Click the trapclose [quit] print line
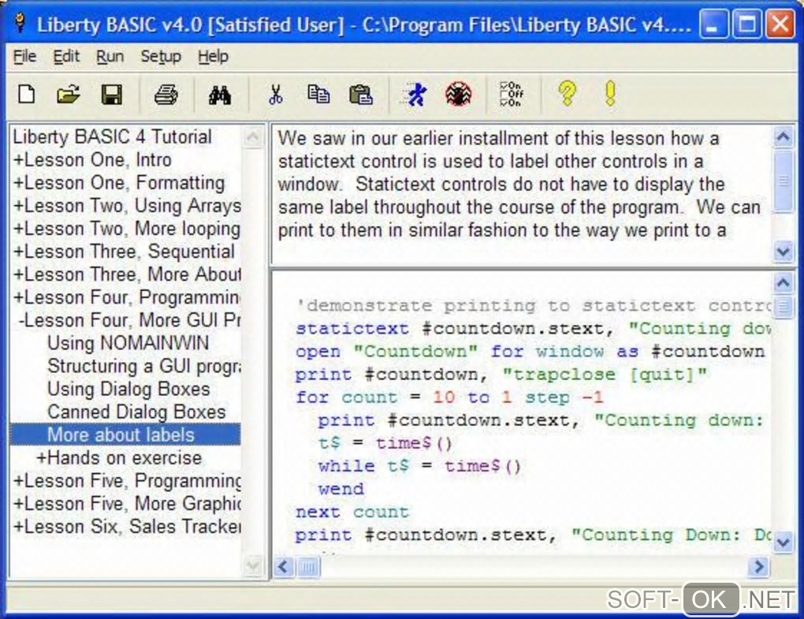Screen dimensions: 804x619 [501, 375]
